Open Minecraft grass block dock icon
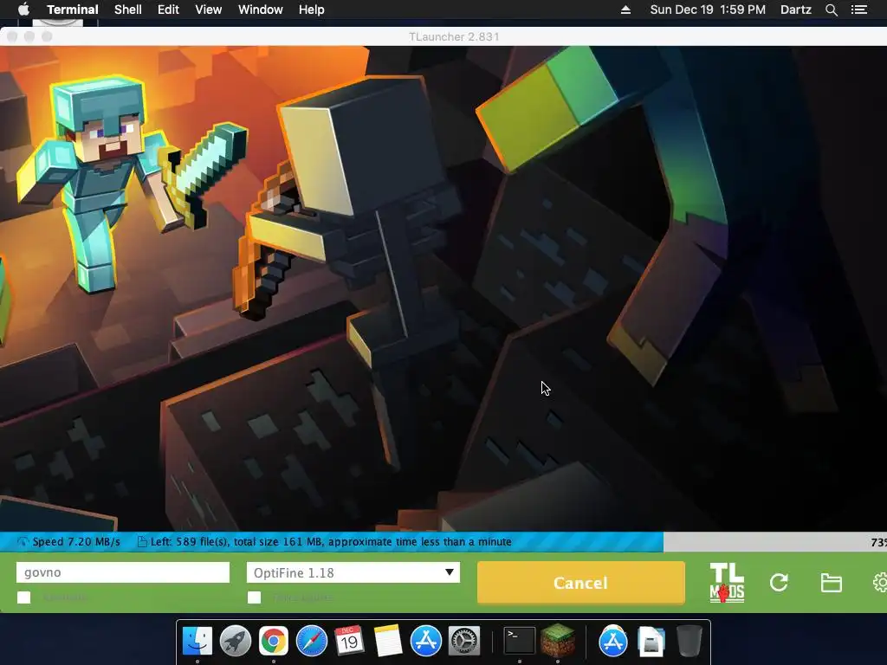Screen dimensions: 887x665 (558, 642)
